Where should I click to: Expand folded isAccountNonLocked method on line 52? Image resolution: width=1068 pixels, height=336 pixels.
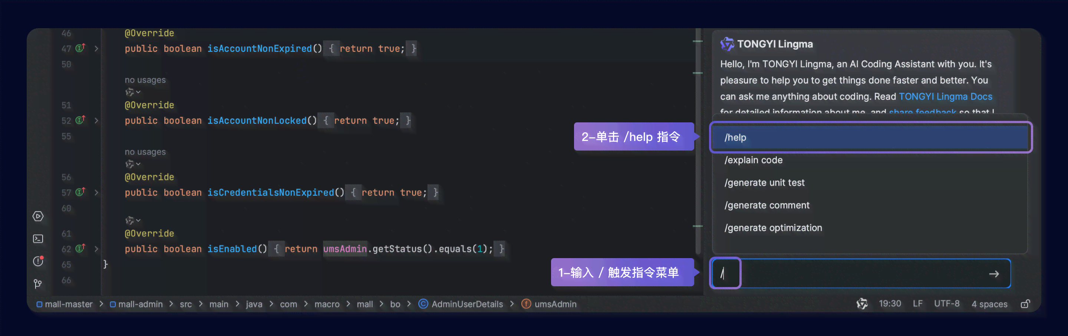pos(96,121)
